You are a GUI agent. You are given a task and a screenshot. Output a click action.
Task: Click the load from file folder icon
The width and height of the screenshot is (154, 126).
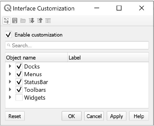coord(23,21)
